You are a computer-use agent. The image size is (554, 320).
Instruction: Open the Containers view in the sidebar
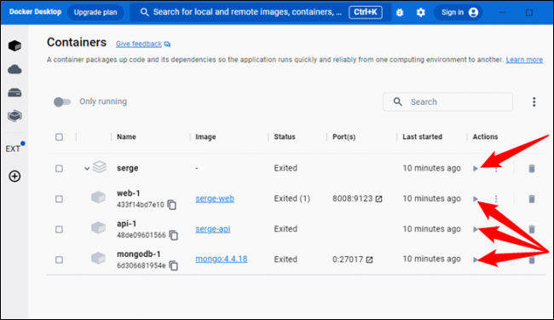pyautogui.click(x=14, y=45)
